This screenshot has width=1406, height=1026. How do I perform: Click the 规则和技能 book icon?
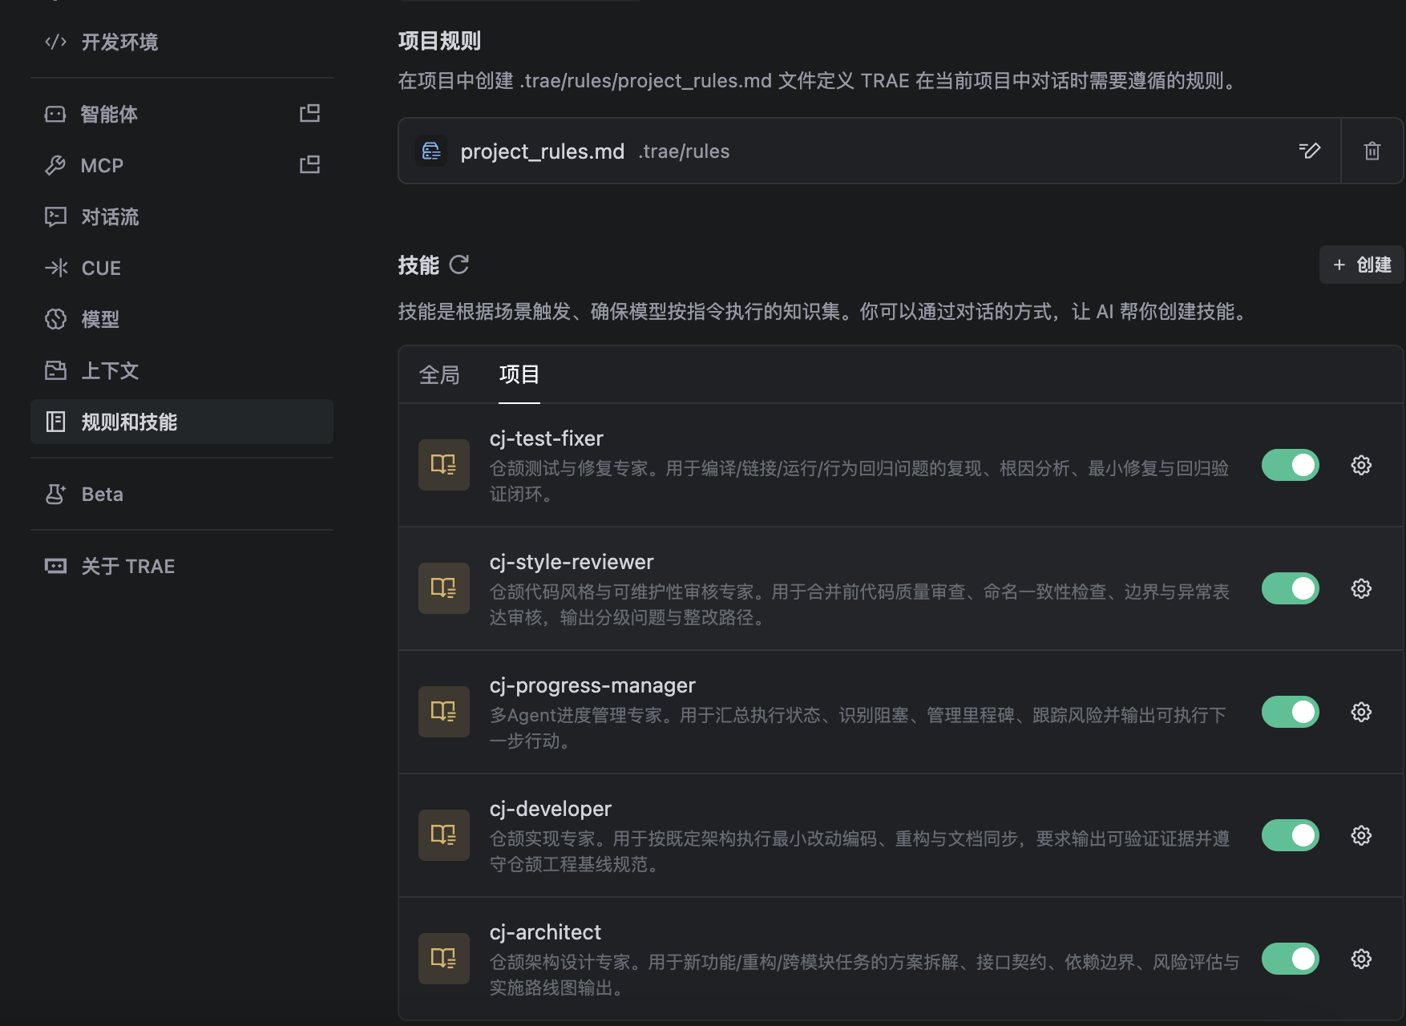[55, 422]
